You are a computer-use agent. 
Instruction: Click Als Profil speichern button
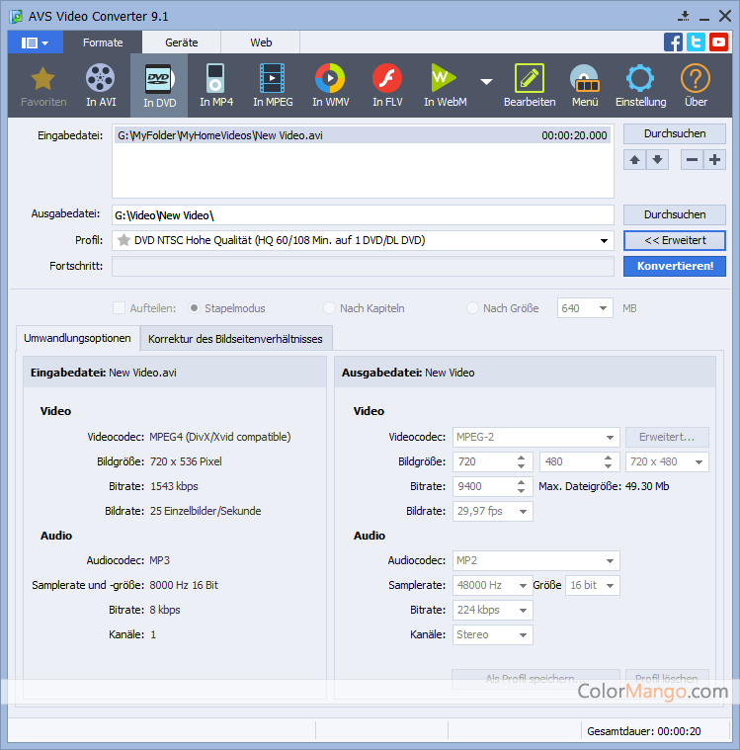(x=535, y=679)
